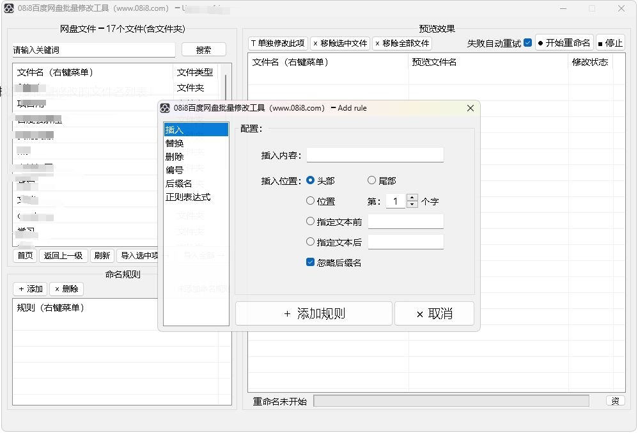
Task: Enable the 失败自动重试 checkbox
Action: pyautogui.click(x=528, y=43)
